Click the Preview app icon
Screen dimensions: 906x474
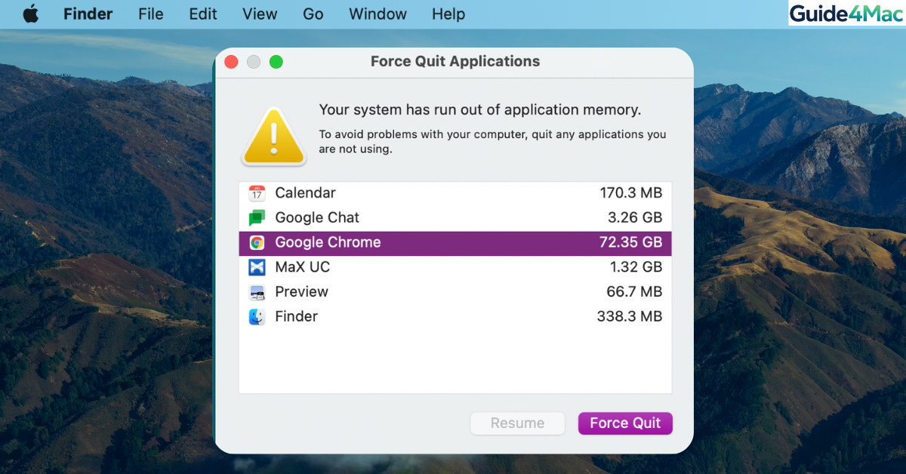click(257, 292)
